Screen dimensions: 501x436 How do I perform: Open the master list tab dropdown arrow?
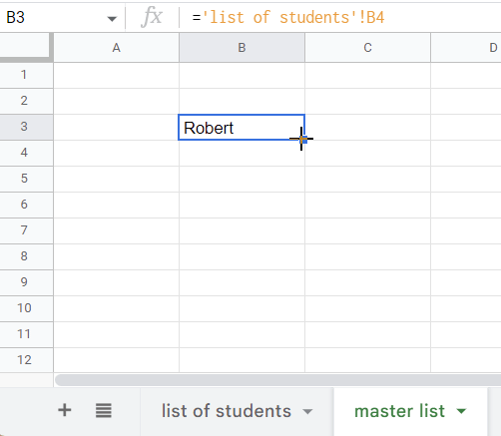(x=461, y=411)
